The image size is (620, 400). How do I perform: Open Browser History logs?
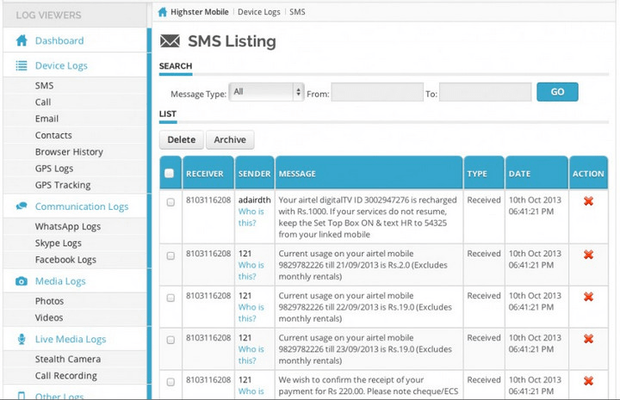pyautogui.click(x=69, y=152)
